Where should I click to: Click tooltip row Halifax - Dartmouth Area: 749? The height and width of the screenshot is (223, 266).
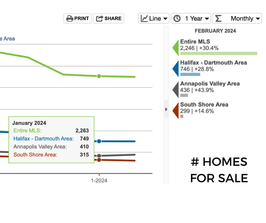[x=51, y=139]
